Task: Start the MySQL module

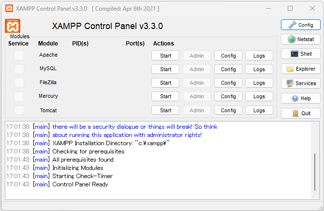Action: (x=165, y=69)
